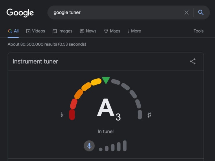
Task: Click the yellow gauge segment
Action: [x=96, y=82]
